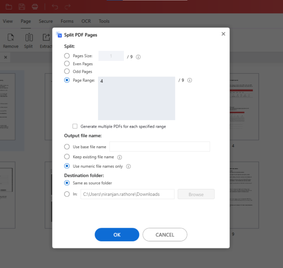Image resolution: width=283 pixels, height=268 pixels.
Task: Confirm the split with OK
Action: [117, 235]
